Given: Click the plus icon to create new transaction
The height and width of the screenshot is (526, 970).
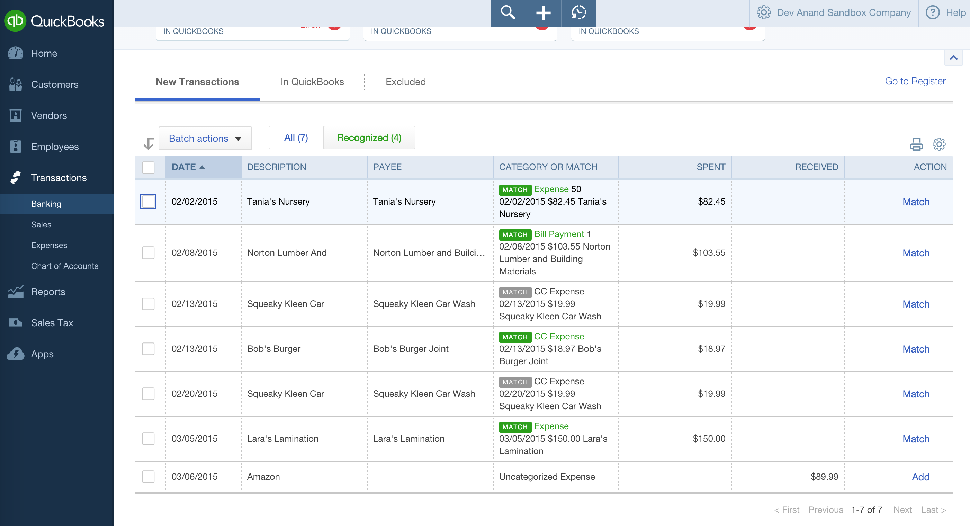Looking at the screenshot, I should 544,13.
